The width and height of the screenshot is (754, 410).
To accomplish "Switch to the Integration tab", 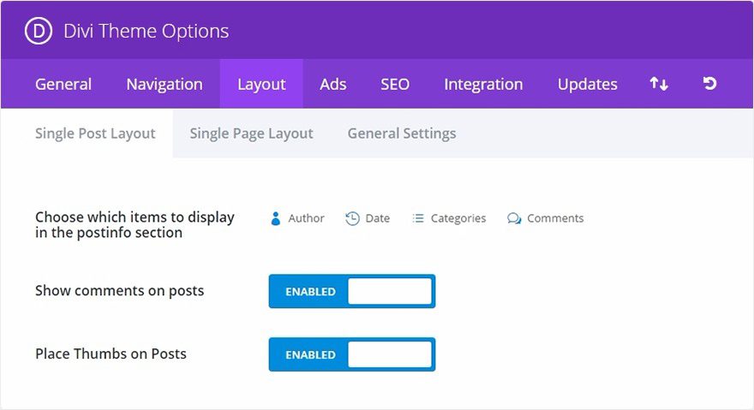I will click(x=483, y=84).
